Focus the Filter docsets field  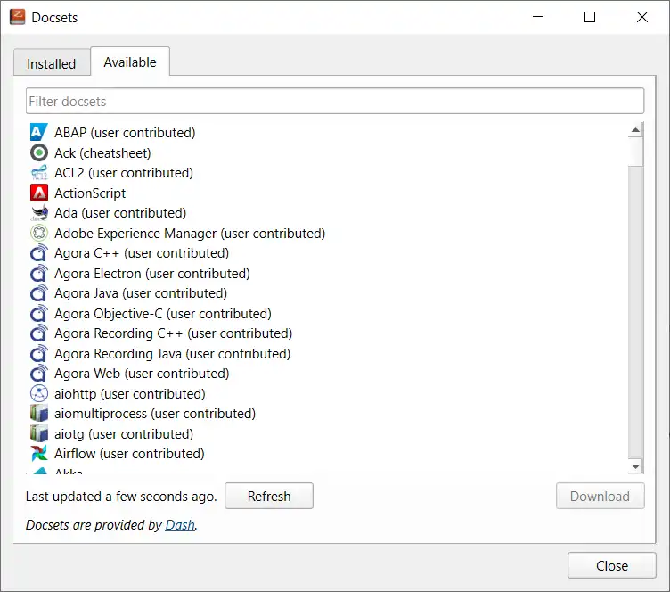click(335, 101)
